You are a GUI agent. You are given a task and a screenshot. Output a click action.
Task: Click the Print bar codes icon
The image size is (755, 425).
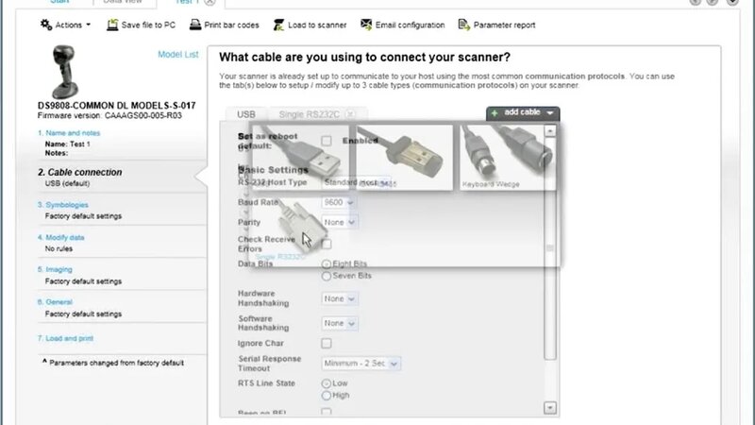pyautogui.click(x=195, y=25)
